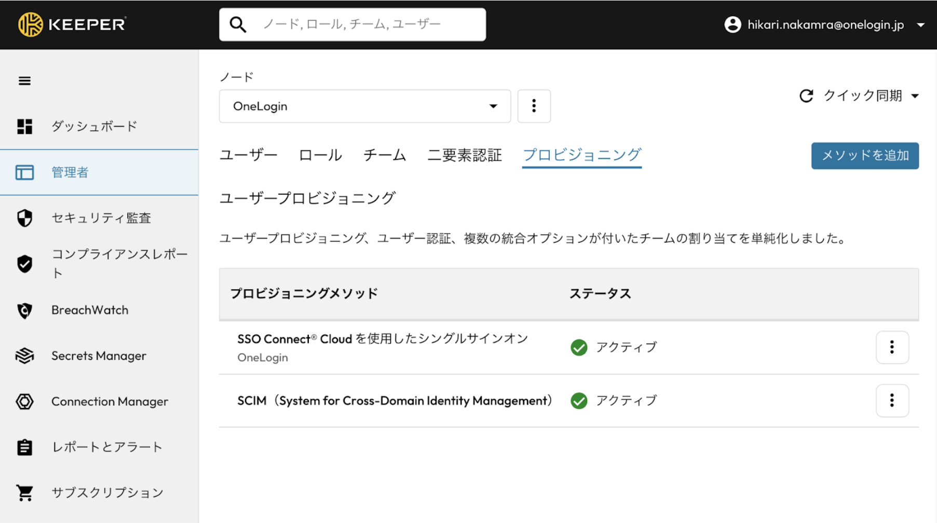This screenshot has width=937, height=523.
Task: Click the SSO Connect Cloud を使用したシングルサインオン row title
Action: 383,339
